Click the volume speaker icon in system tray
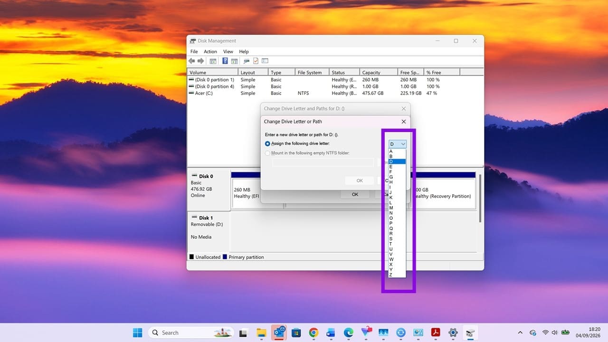The image size is (608, 342). pos(554,332)
